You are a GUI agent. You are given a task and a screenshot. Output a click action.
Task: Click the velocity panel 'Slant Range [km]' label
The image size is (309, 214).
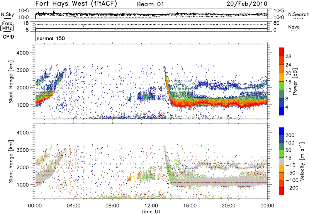coord(11,161)
